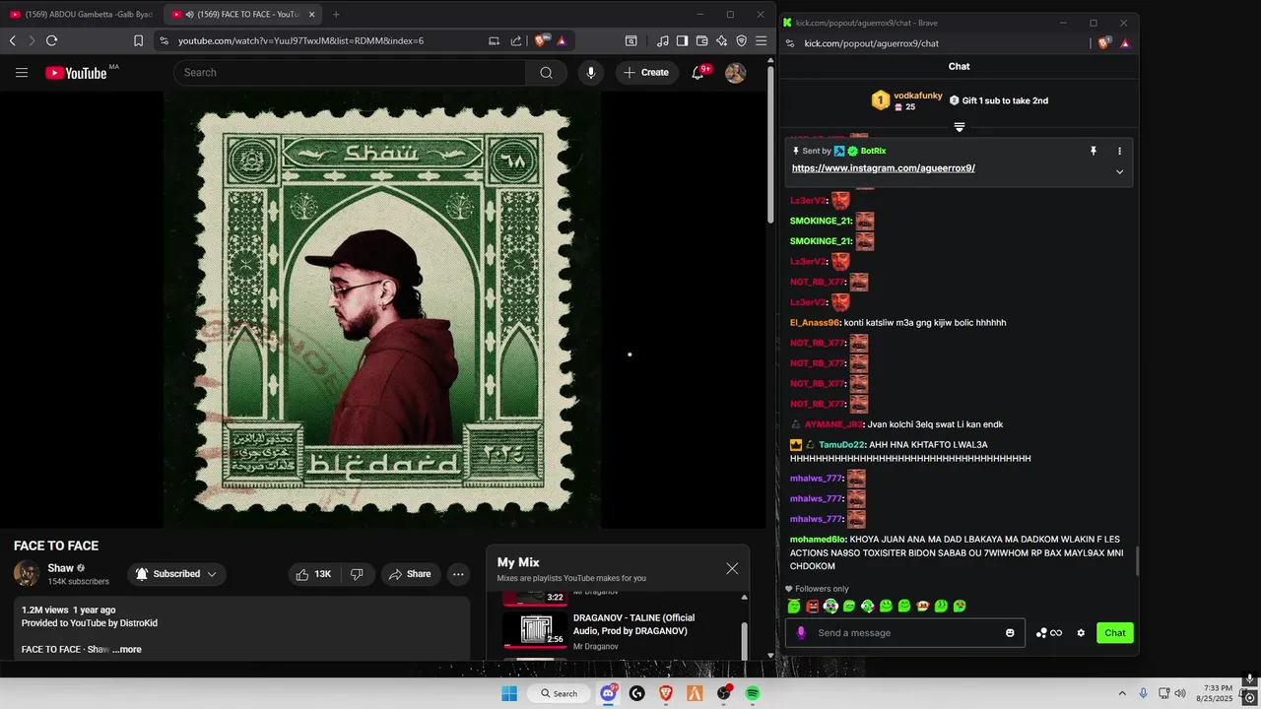Image resolution: width=1261 pixels, height=709 pixels.
Task: Like the FACE TO FACE video
Action: point(313,574)
